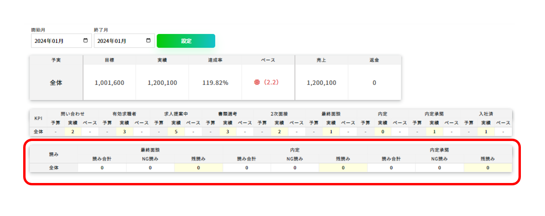The height and width of the screenshot is (216, 545).
Task: Click the 読み合計 subheader under 内定
Action: pos(246,159)
